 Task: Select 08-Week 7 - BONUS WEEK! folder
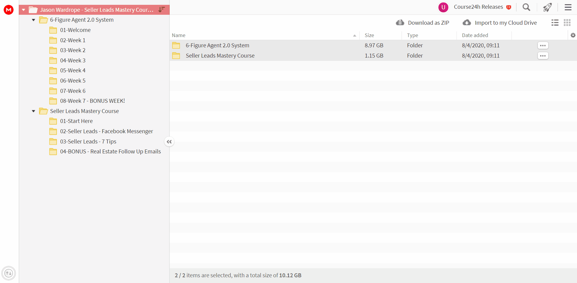[92, 101]
